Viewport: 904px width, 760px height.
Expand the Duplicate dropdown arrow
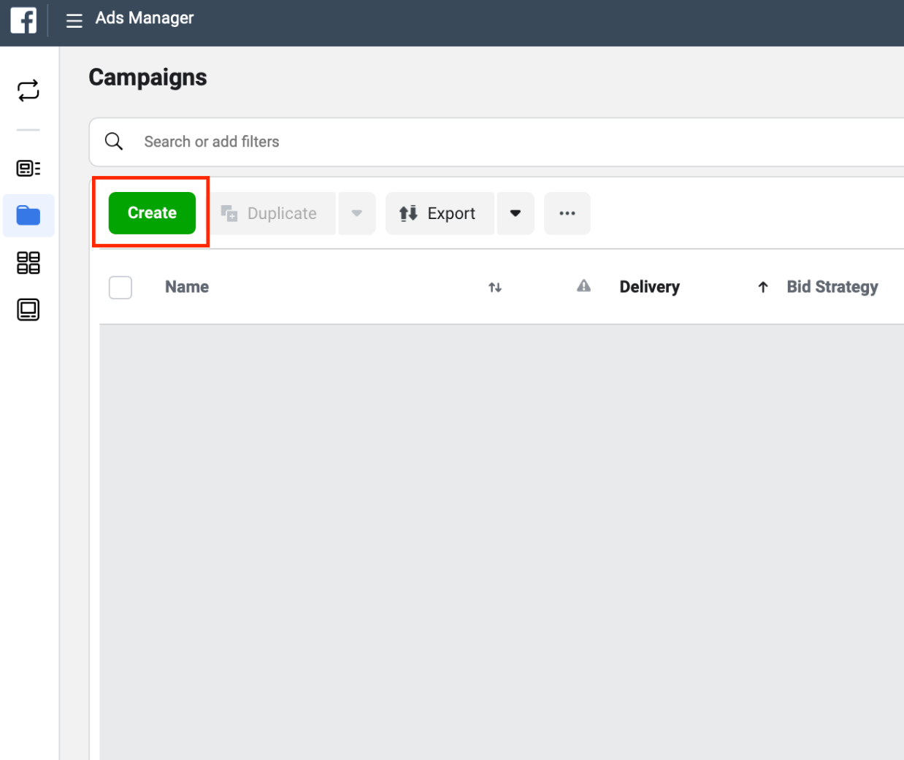pos(357,213)
